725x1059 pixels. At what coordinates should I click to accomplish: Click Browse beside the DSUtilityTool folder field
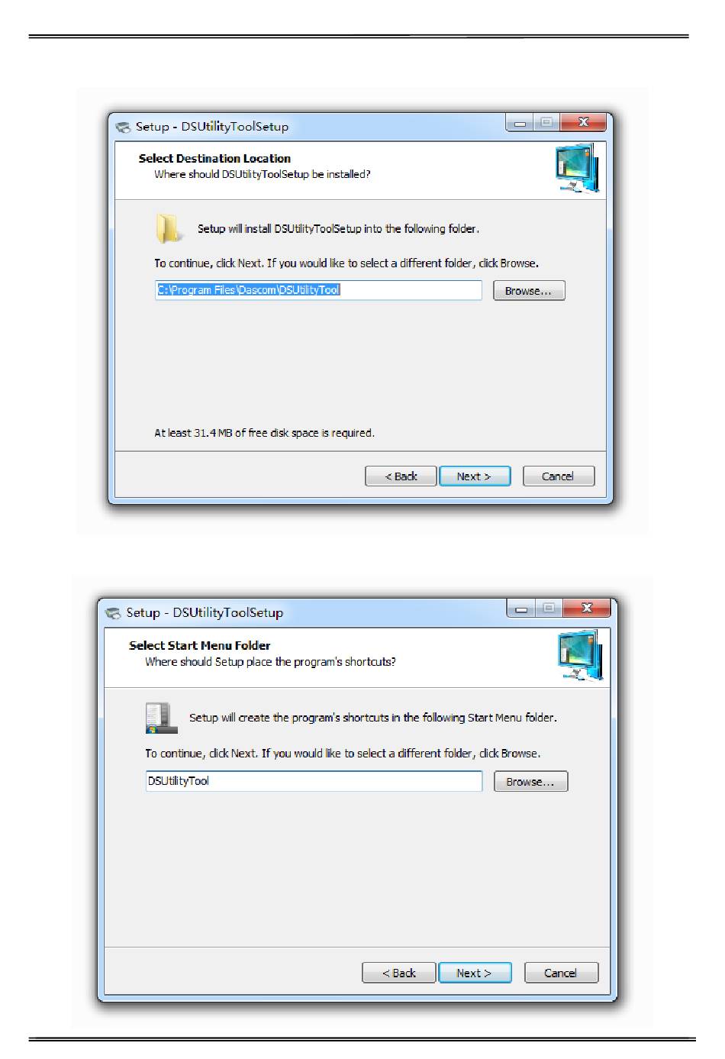[531, 782]
